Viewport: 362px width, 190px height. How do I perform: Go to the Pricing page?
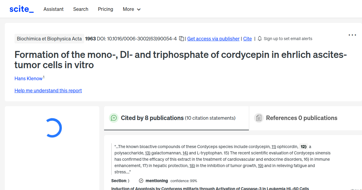tap(105, 9)
